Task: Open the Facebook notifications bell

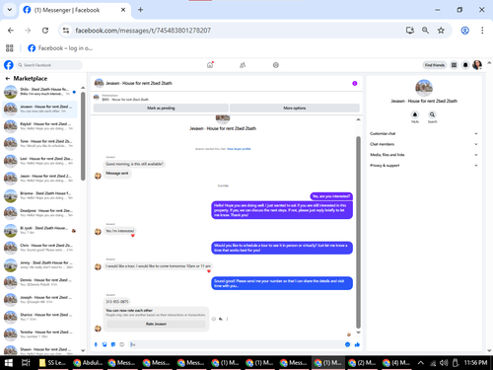Action: (465, 65)
